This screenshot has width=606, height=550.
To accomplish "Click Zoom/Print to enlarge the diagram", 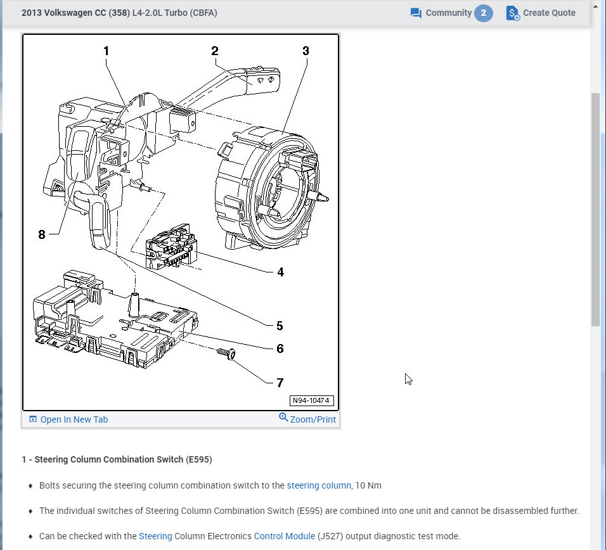I will [313, 419].
